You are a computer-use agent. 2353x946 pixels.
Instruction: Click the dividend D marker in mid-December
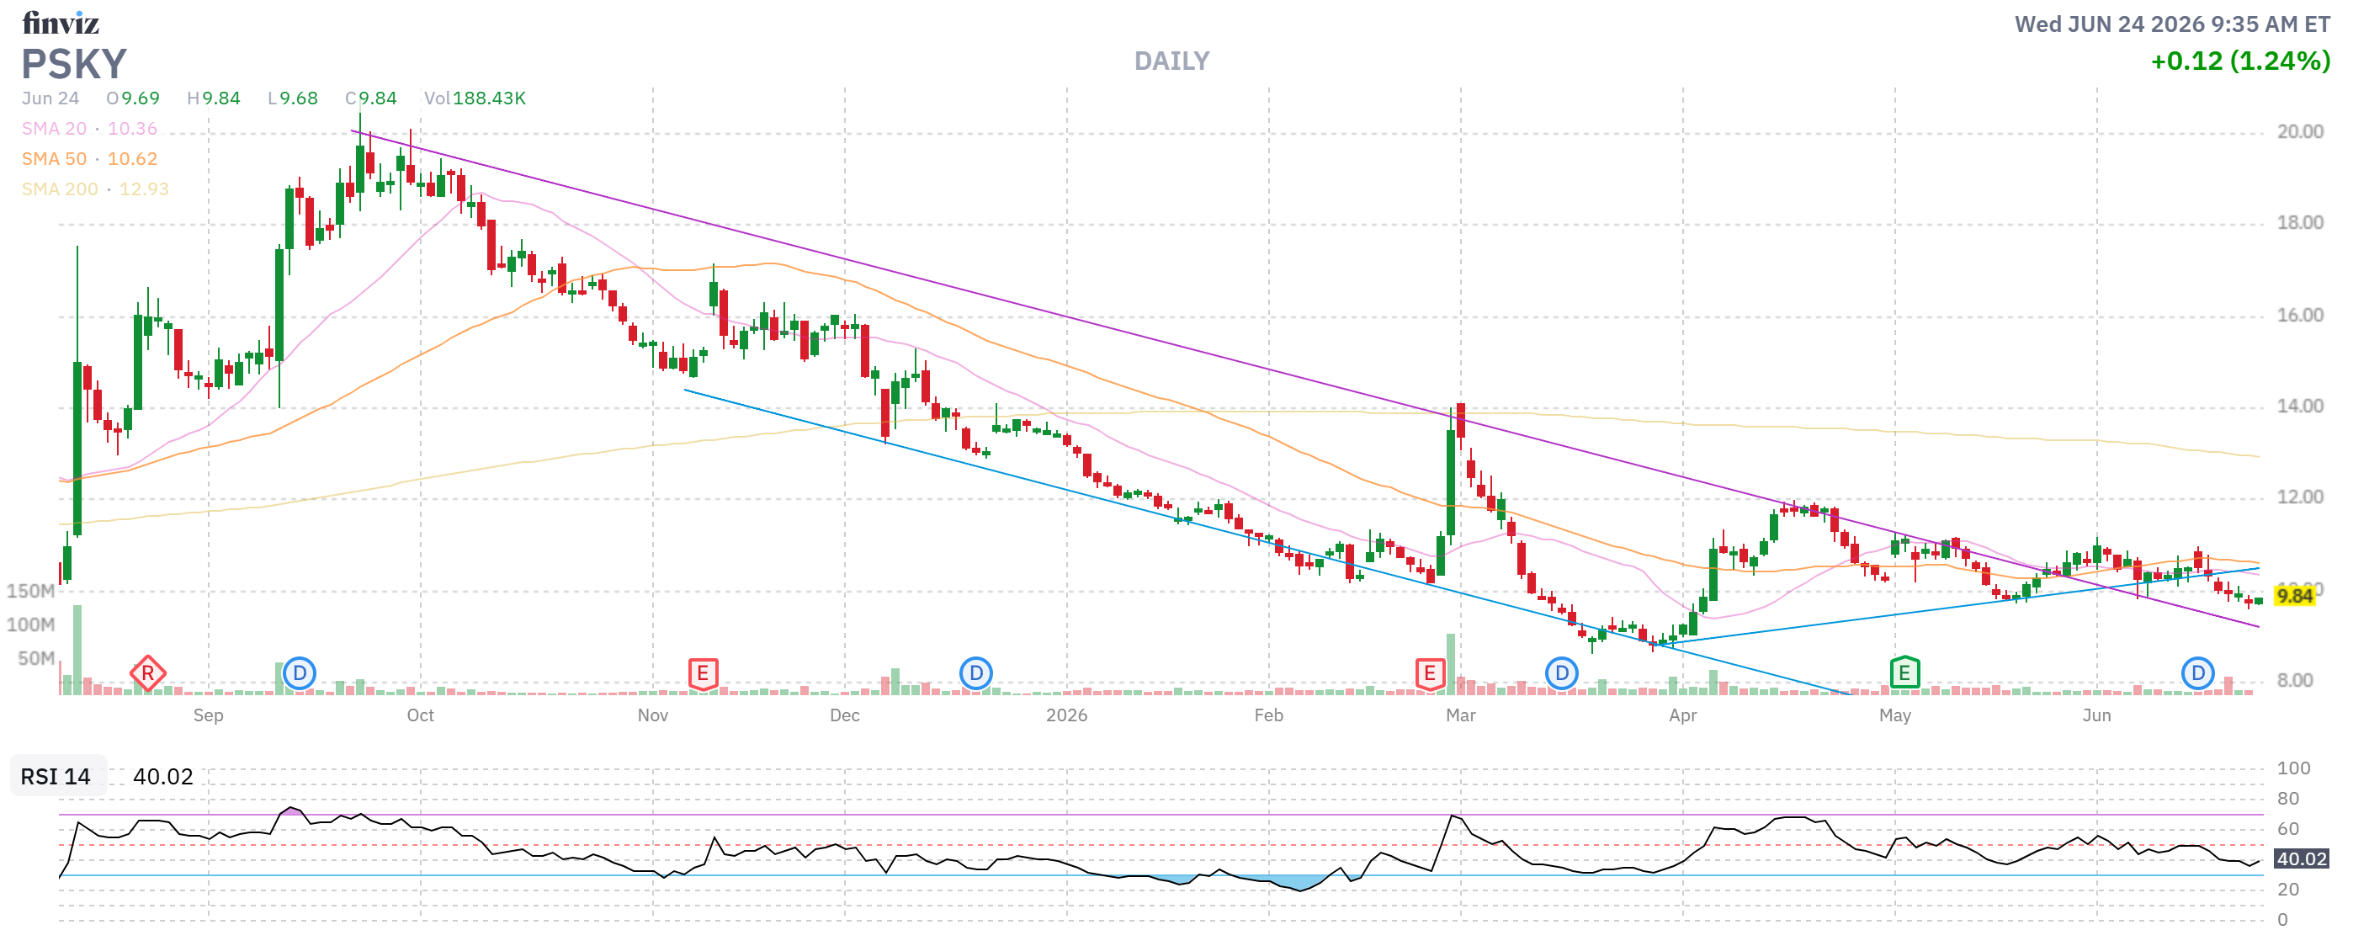coord(975,674)
